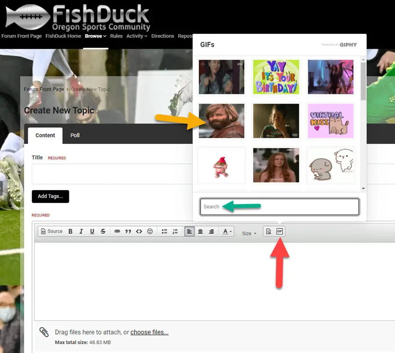Click the Add Tags button
The height and width of the screenshot is (353, 395).
click(50, 196)
